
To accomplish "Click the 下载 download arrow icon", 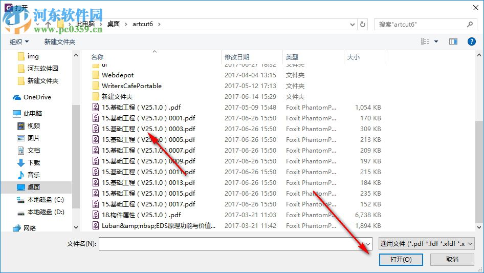I will coord(20,163).
